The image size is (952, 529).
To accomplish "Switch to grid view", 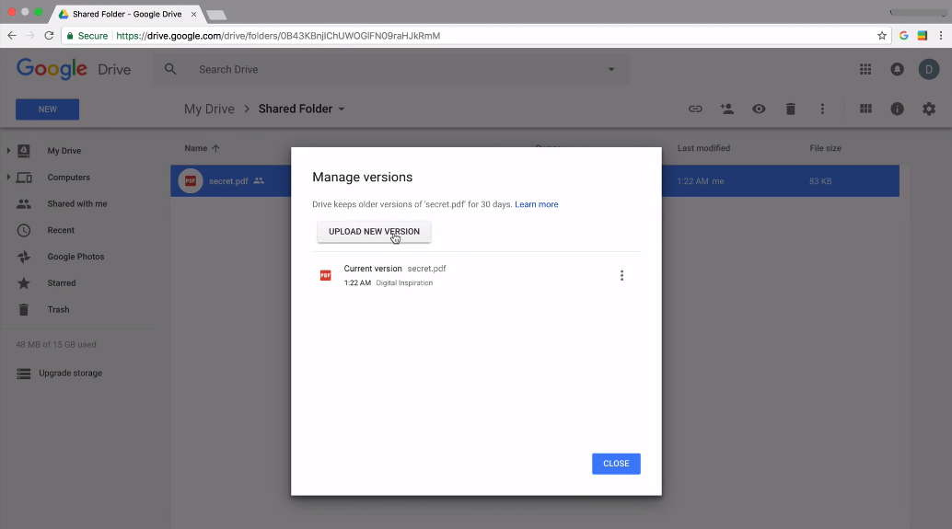I will click(x=865, y=109).
